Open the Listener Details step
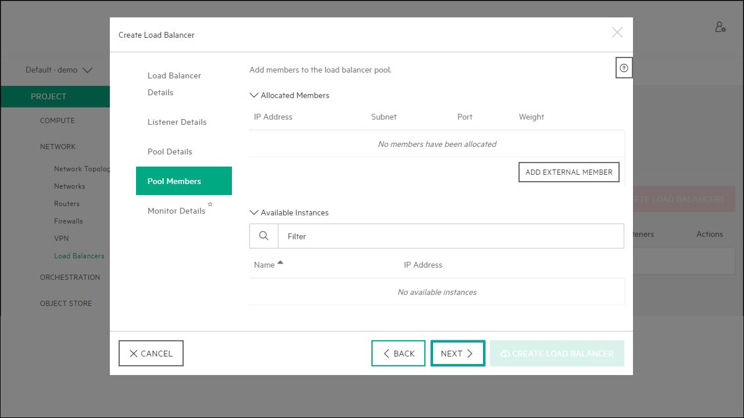The height and width of the screenshot is (418, 744). pos(177,122)
